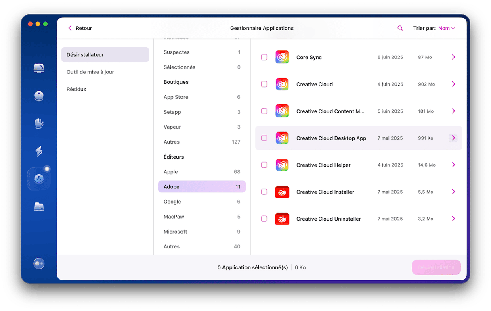Open the My Clutter folder icon in sidebar
The height and width of the screenshot is (311, 491).
point(39,207)
